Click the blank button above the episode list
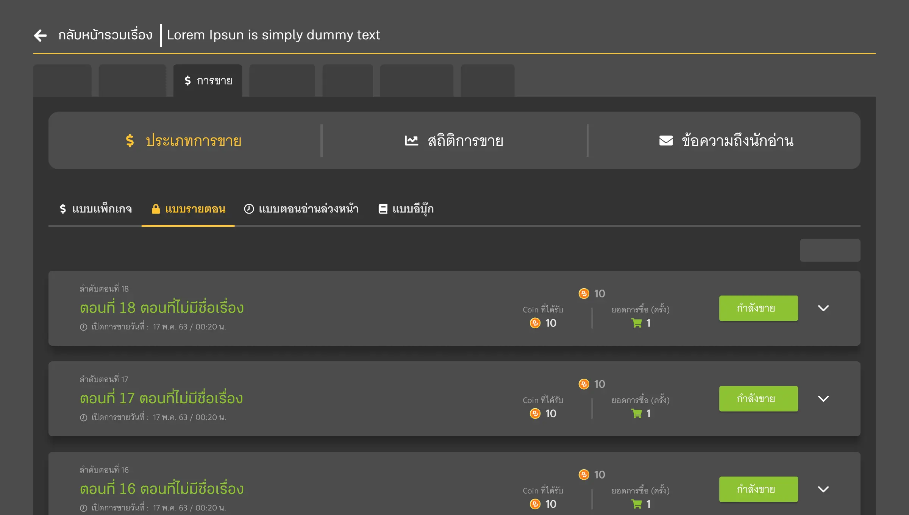The width and height of the screenshot is (909, 515). pos(830,250)
